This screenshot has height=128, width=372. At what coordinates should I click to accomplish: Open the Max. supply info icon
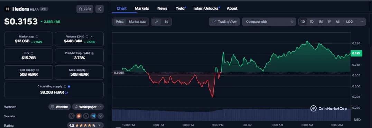tap(88, 70)
